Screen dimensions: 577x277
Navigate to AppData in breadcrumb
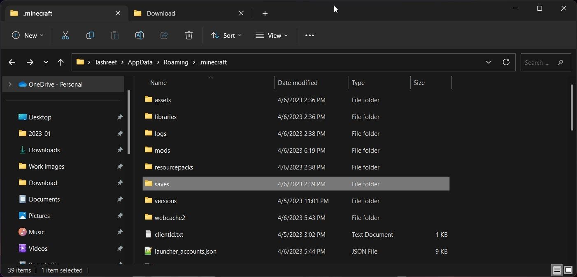pyautogui.click(x=140, y=62)
